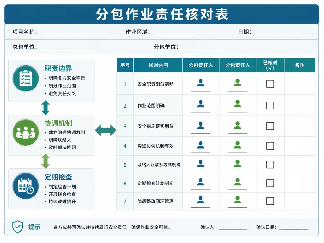The width and height of the screenshot is (324, 243).
Task: Click the green person icon in 作业范围明确 row
Action: [x=237, y=104]
